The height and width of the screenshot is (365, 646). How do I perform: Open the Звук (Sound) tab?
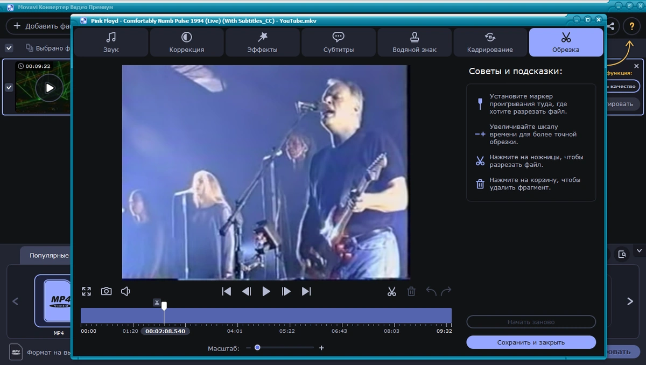click(x=111, y=43)
